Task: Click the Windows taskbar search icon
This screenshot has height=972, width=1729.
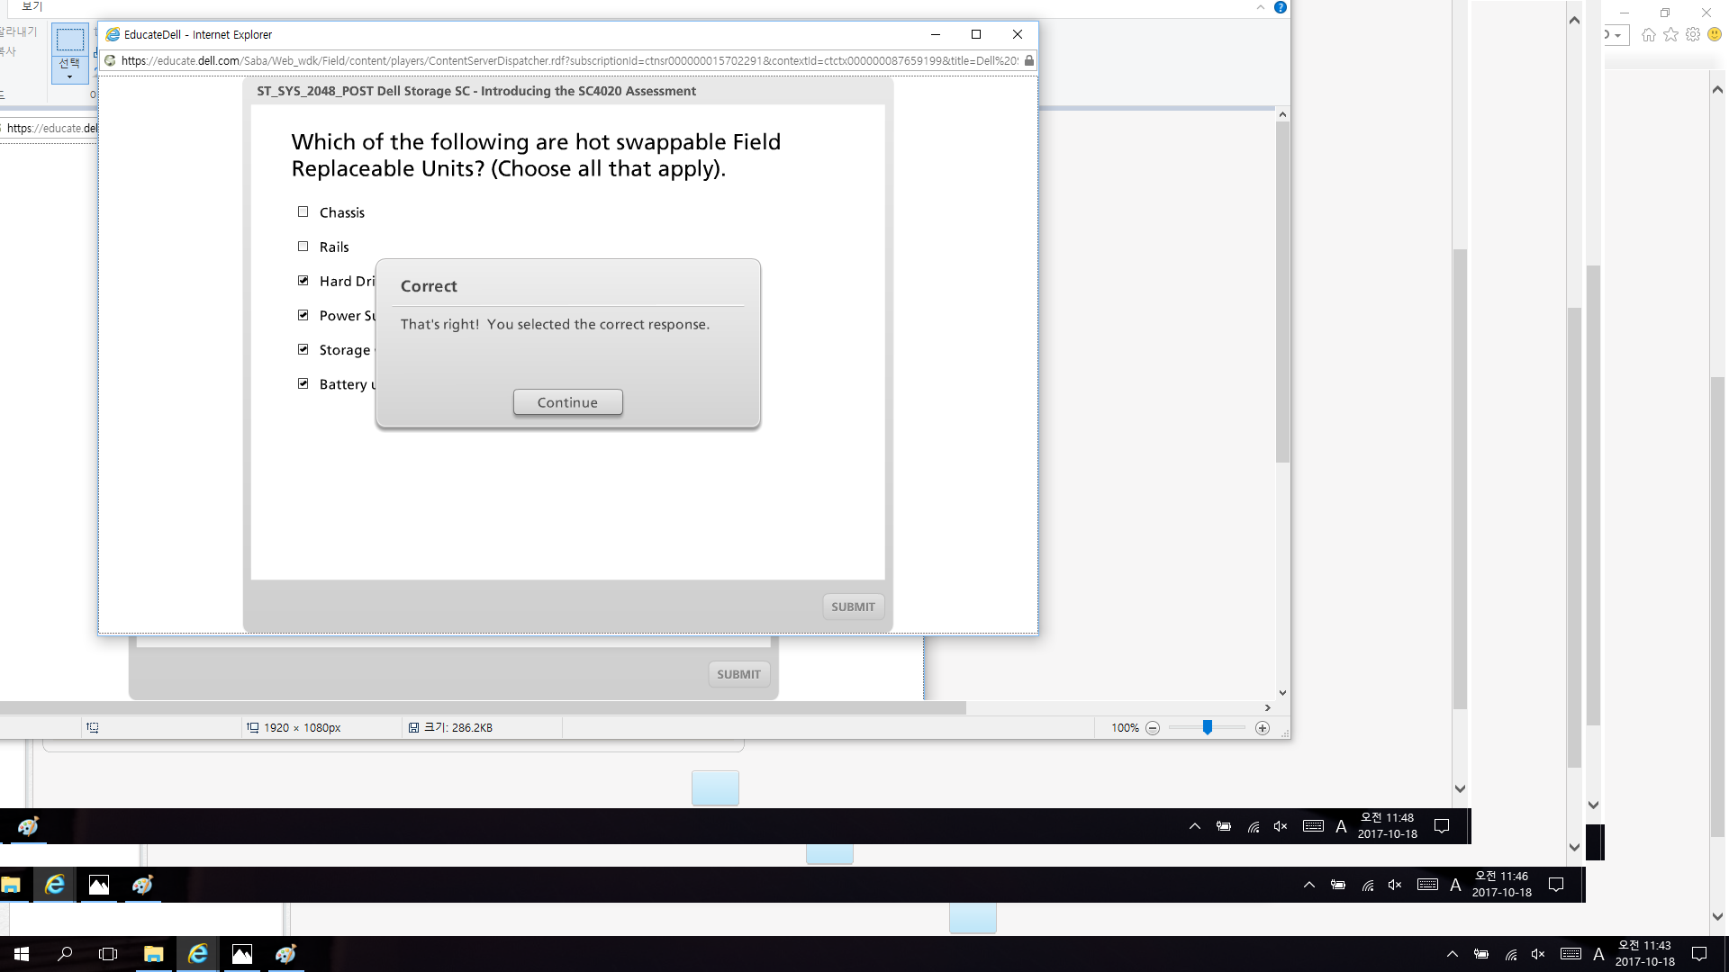Action: [x=65, y=954]
